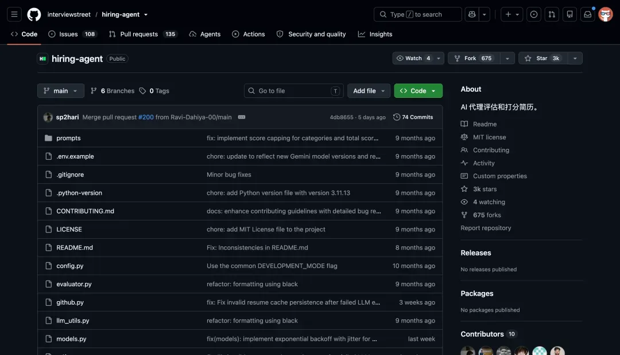Open the interviewstreet owner link
The image size is (620, 355).
click(x=69, y=14)
